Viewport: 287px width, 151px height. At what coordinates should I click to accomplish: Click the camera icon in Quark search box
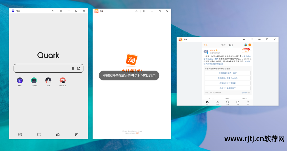click(x=78, y=68)
